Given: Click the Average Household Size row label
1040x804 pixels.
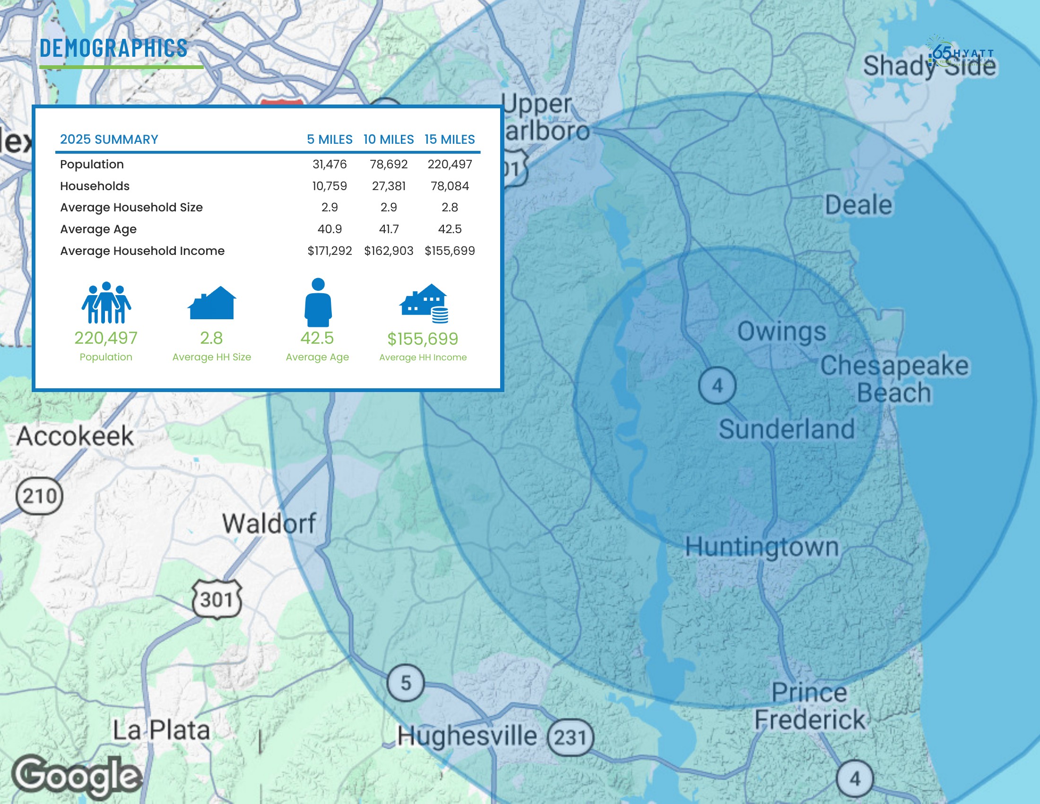Looking at the screenshot, I should pyautogui.click(x=131, y=208).
